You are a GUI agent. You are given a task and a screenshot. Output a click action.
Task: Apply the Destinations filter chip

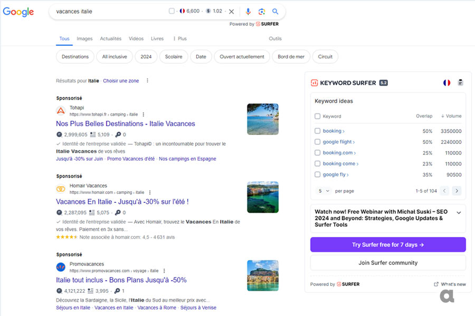(x=75, y=56)
